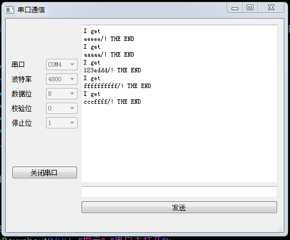Click the resize grip at window corner
The image size is (290, 240).
(x=280, y=229)
